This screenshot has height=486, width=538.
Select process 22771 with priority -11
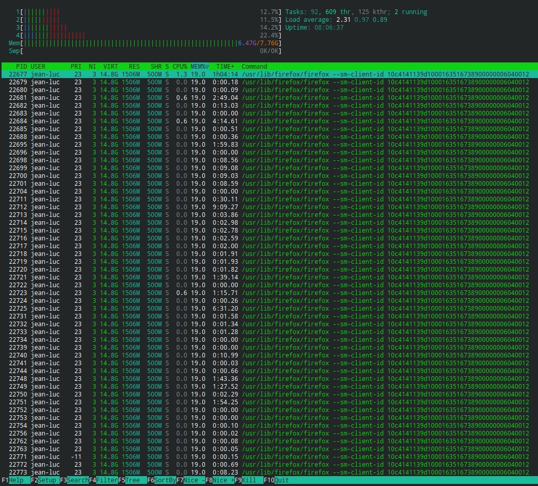tap(269, 456)
